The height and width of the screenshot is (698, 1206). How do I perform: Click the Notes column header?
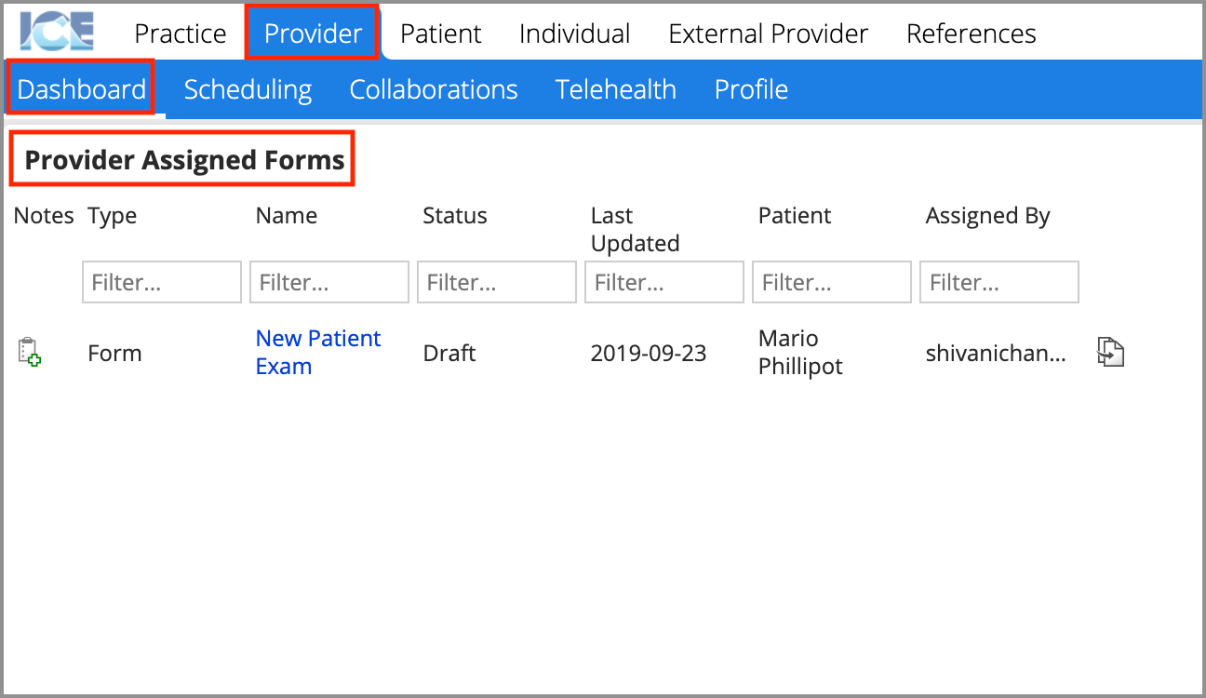click(x=44, y=216)
